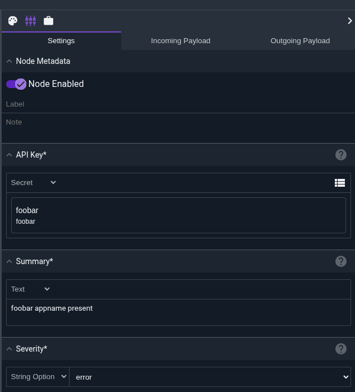The width and height of the screenshot is (355, 392).
Task: Open the sliders configuration icon
Action: tap(30, 21)
